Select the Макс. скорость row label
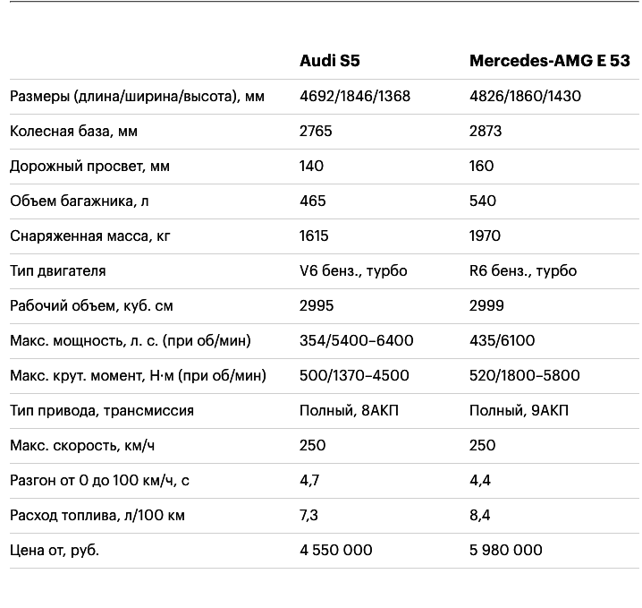 pos(82,446)
